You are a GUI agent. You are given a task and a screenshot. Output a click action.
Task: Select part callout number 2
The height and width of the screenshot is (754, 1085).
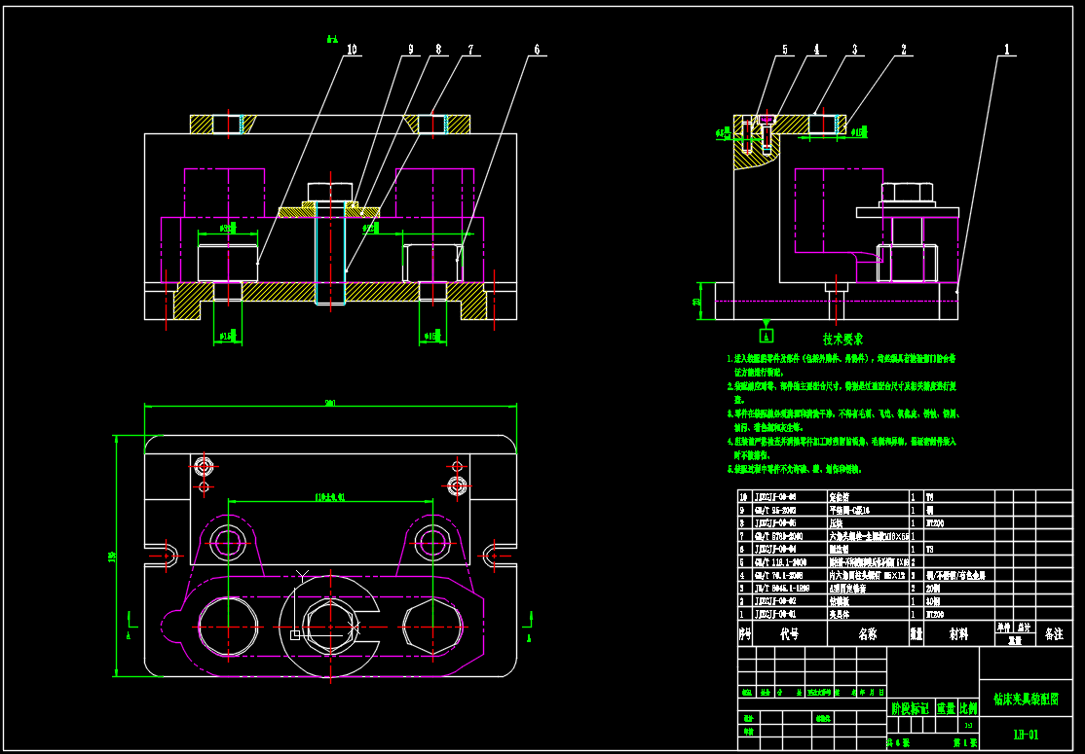click(904, 49)
